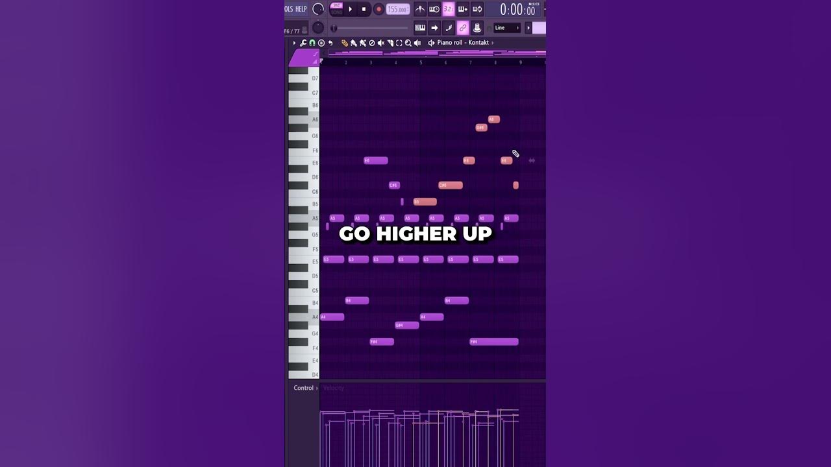The height and width of the screenshot is (467, 831).
Task: Open the piano roll menu arrow
Action: 294,43
